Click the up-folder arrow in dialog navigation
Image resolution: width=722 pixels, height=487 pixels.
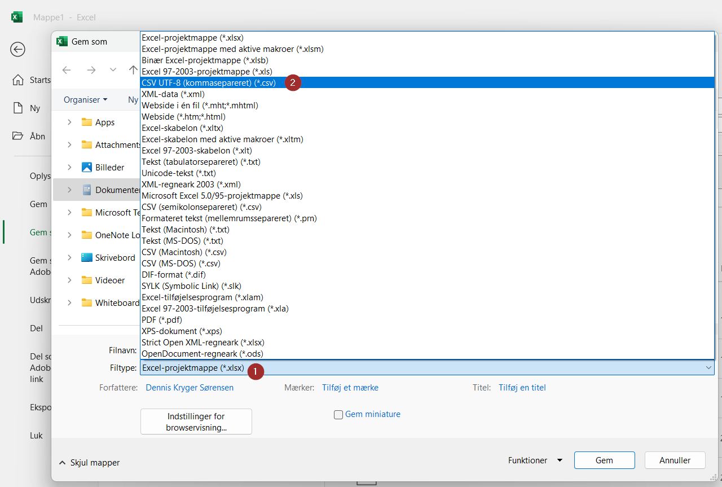click(133, 70)
